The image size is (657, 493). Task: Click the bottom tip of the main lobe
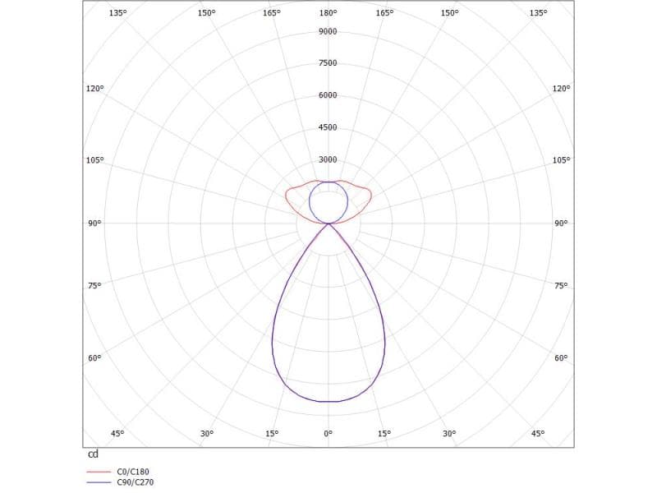[328, 402]
